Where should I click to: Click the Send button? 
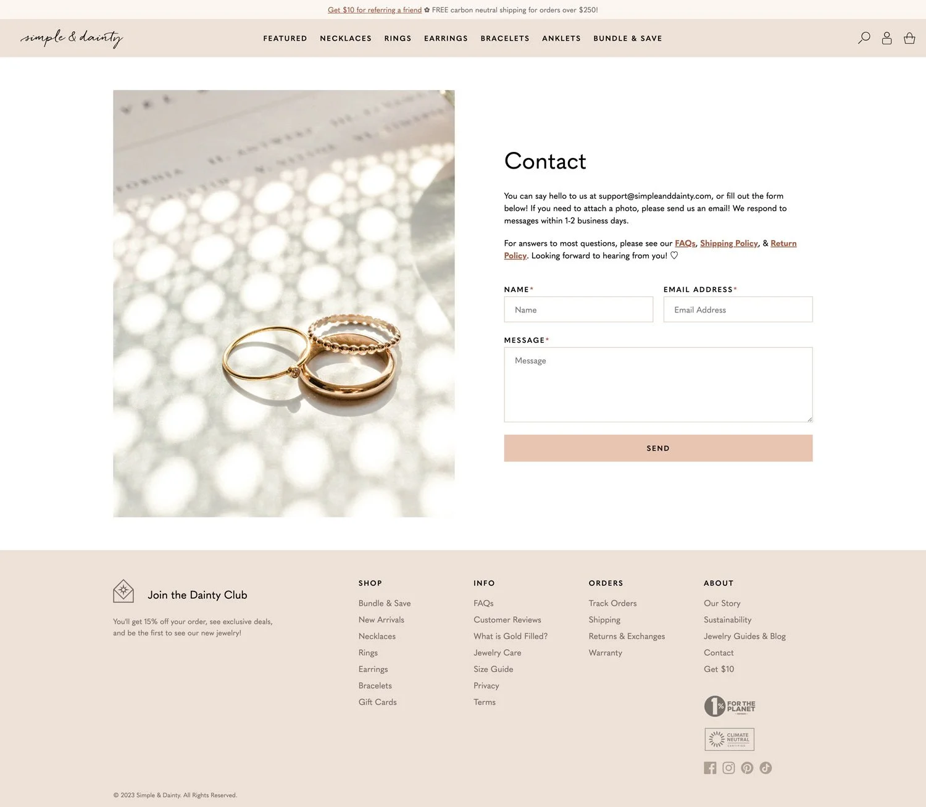click(658, 448)
